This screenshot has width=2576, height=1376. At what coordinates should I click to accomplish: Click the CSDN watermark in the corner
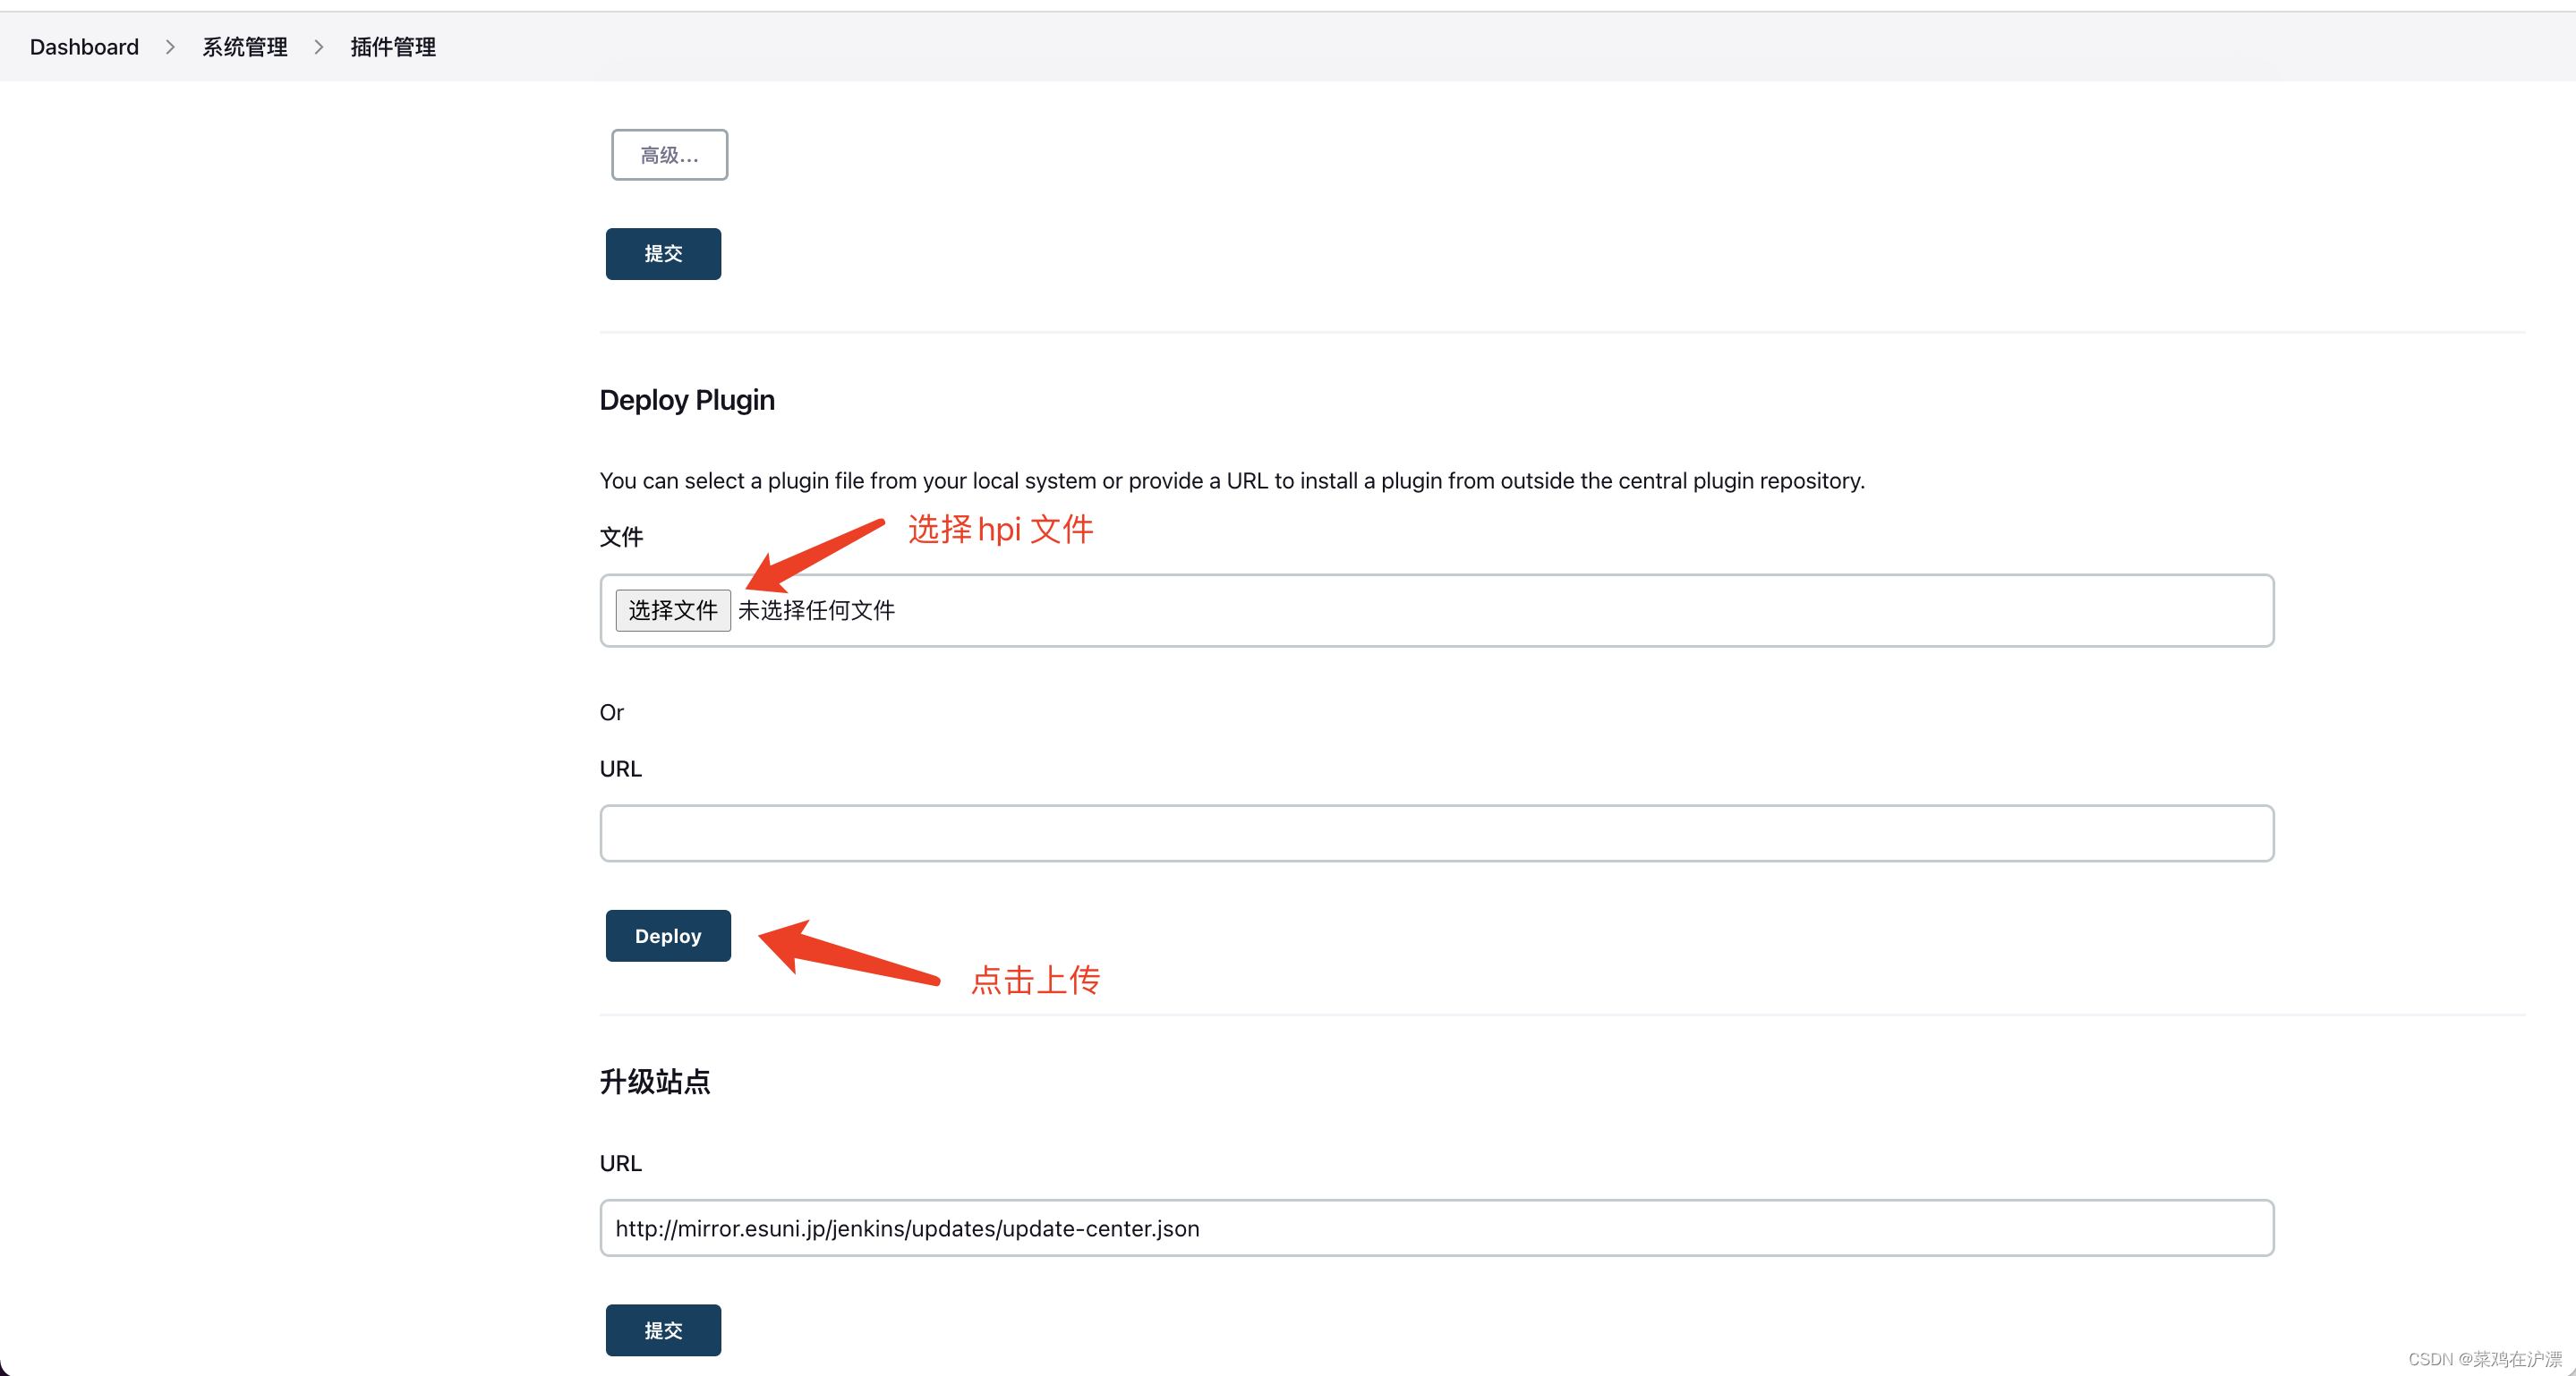tap(2484, 1359)
